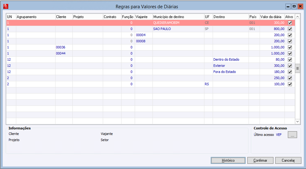Select value 300,00 in QUEIXERAMOBIM row
Viewport: 306px width, 169px height.
[x=272, y=23]
